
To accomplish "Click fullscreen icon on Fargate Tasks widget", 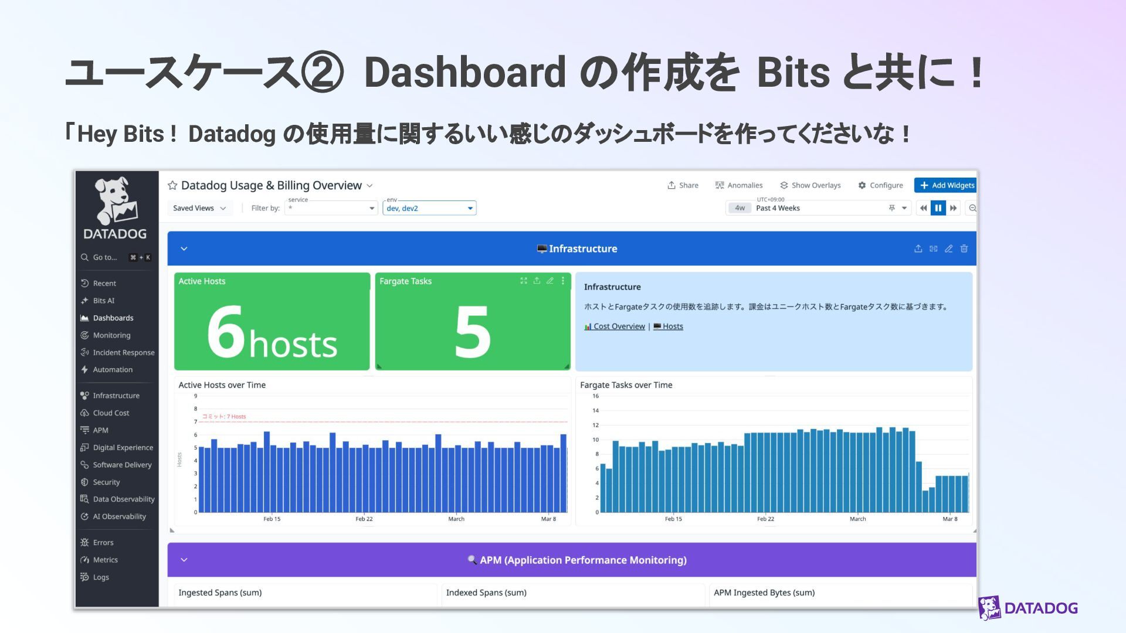I will click(524, 281).
